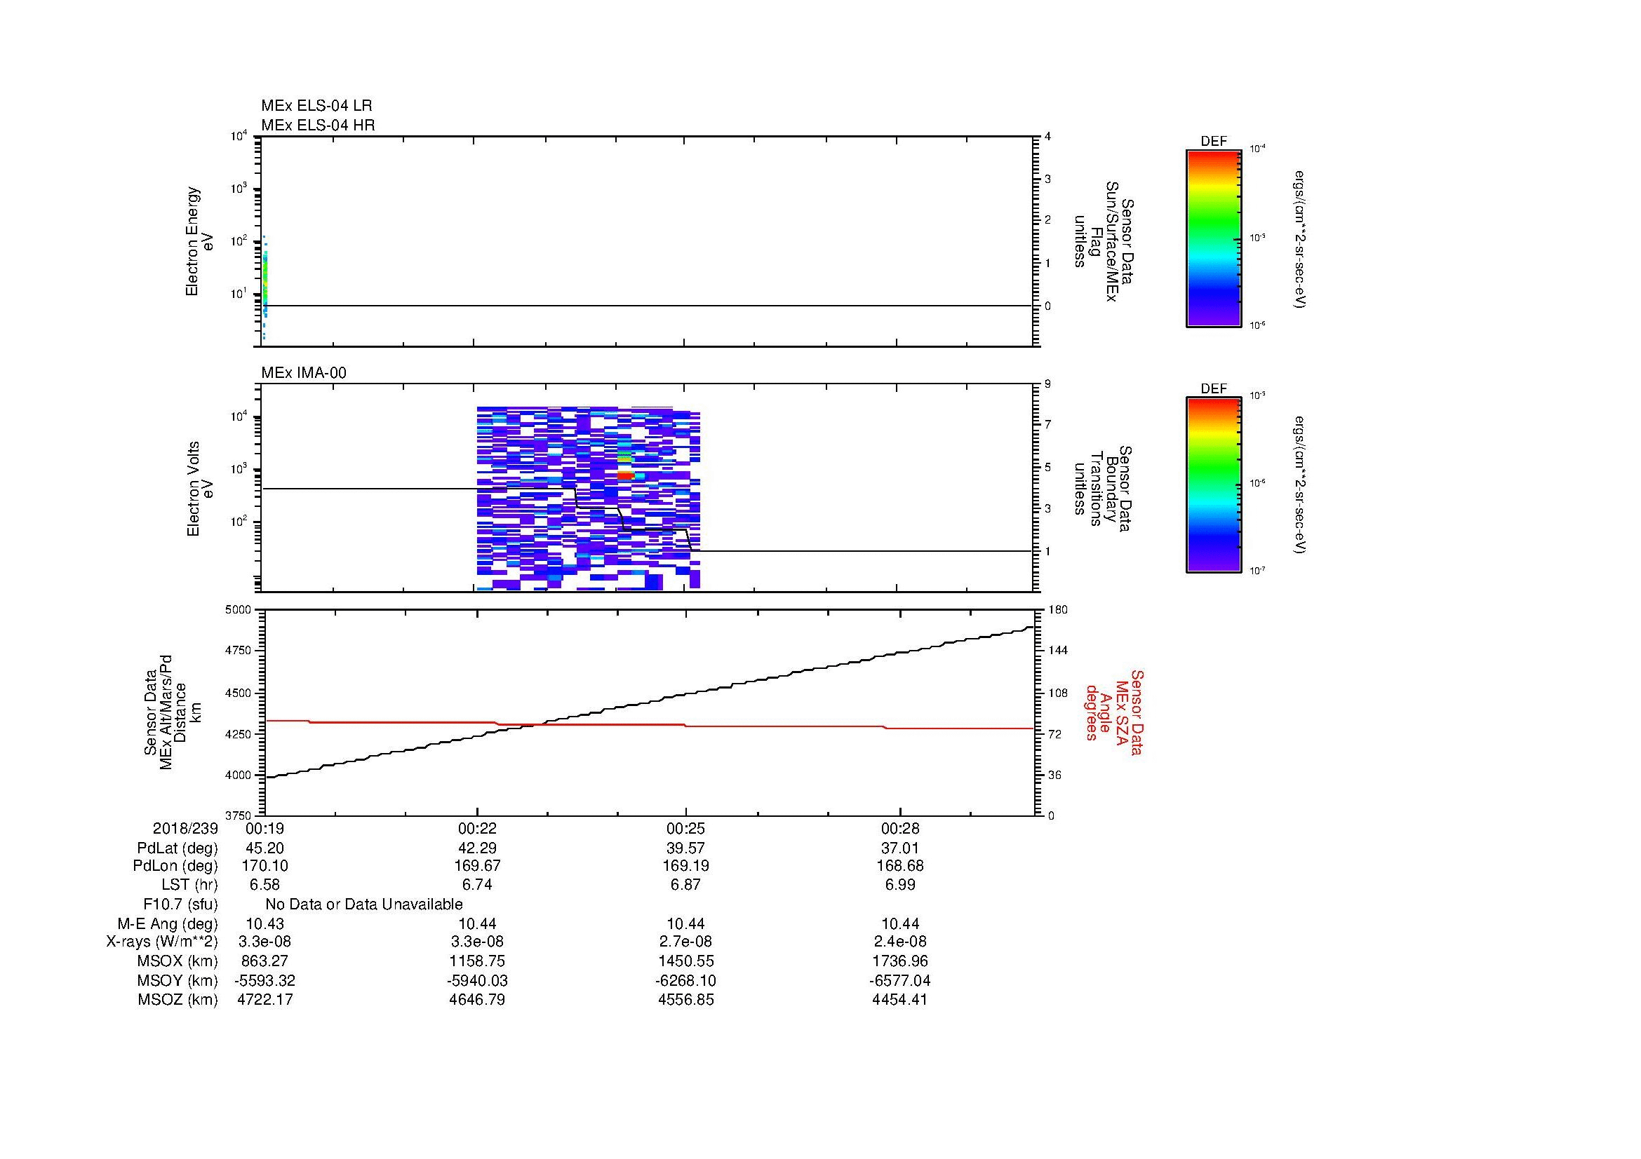Click the 'M-E Ang (deg)' row label
Viewport: 1641px width, 1159px height.
[168, 924]
